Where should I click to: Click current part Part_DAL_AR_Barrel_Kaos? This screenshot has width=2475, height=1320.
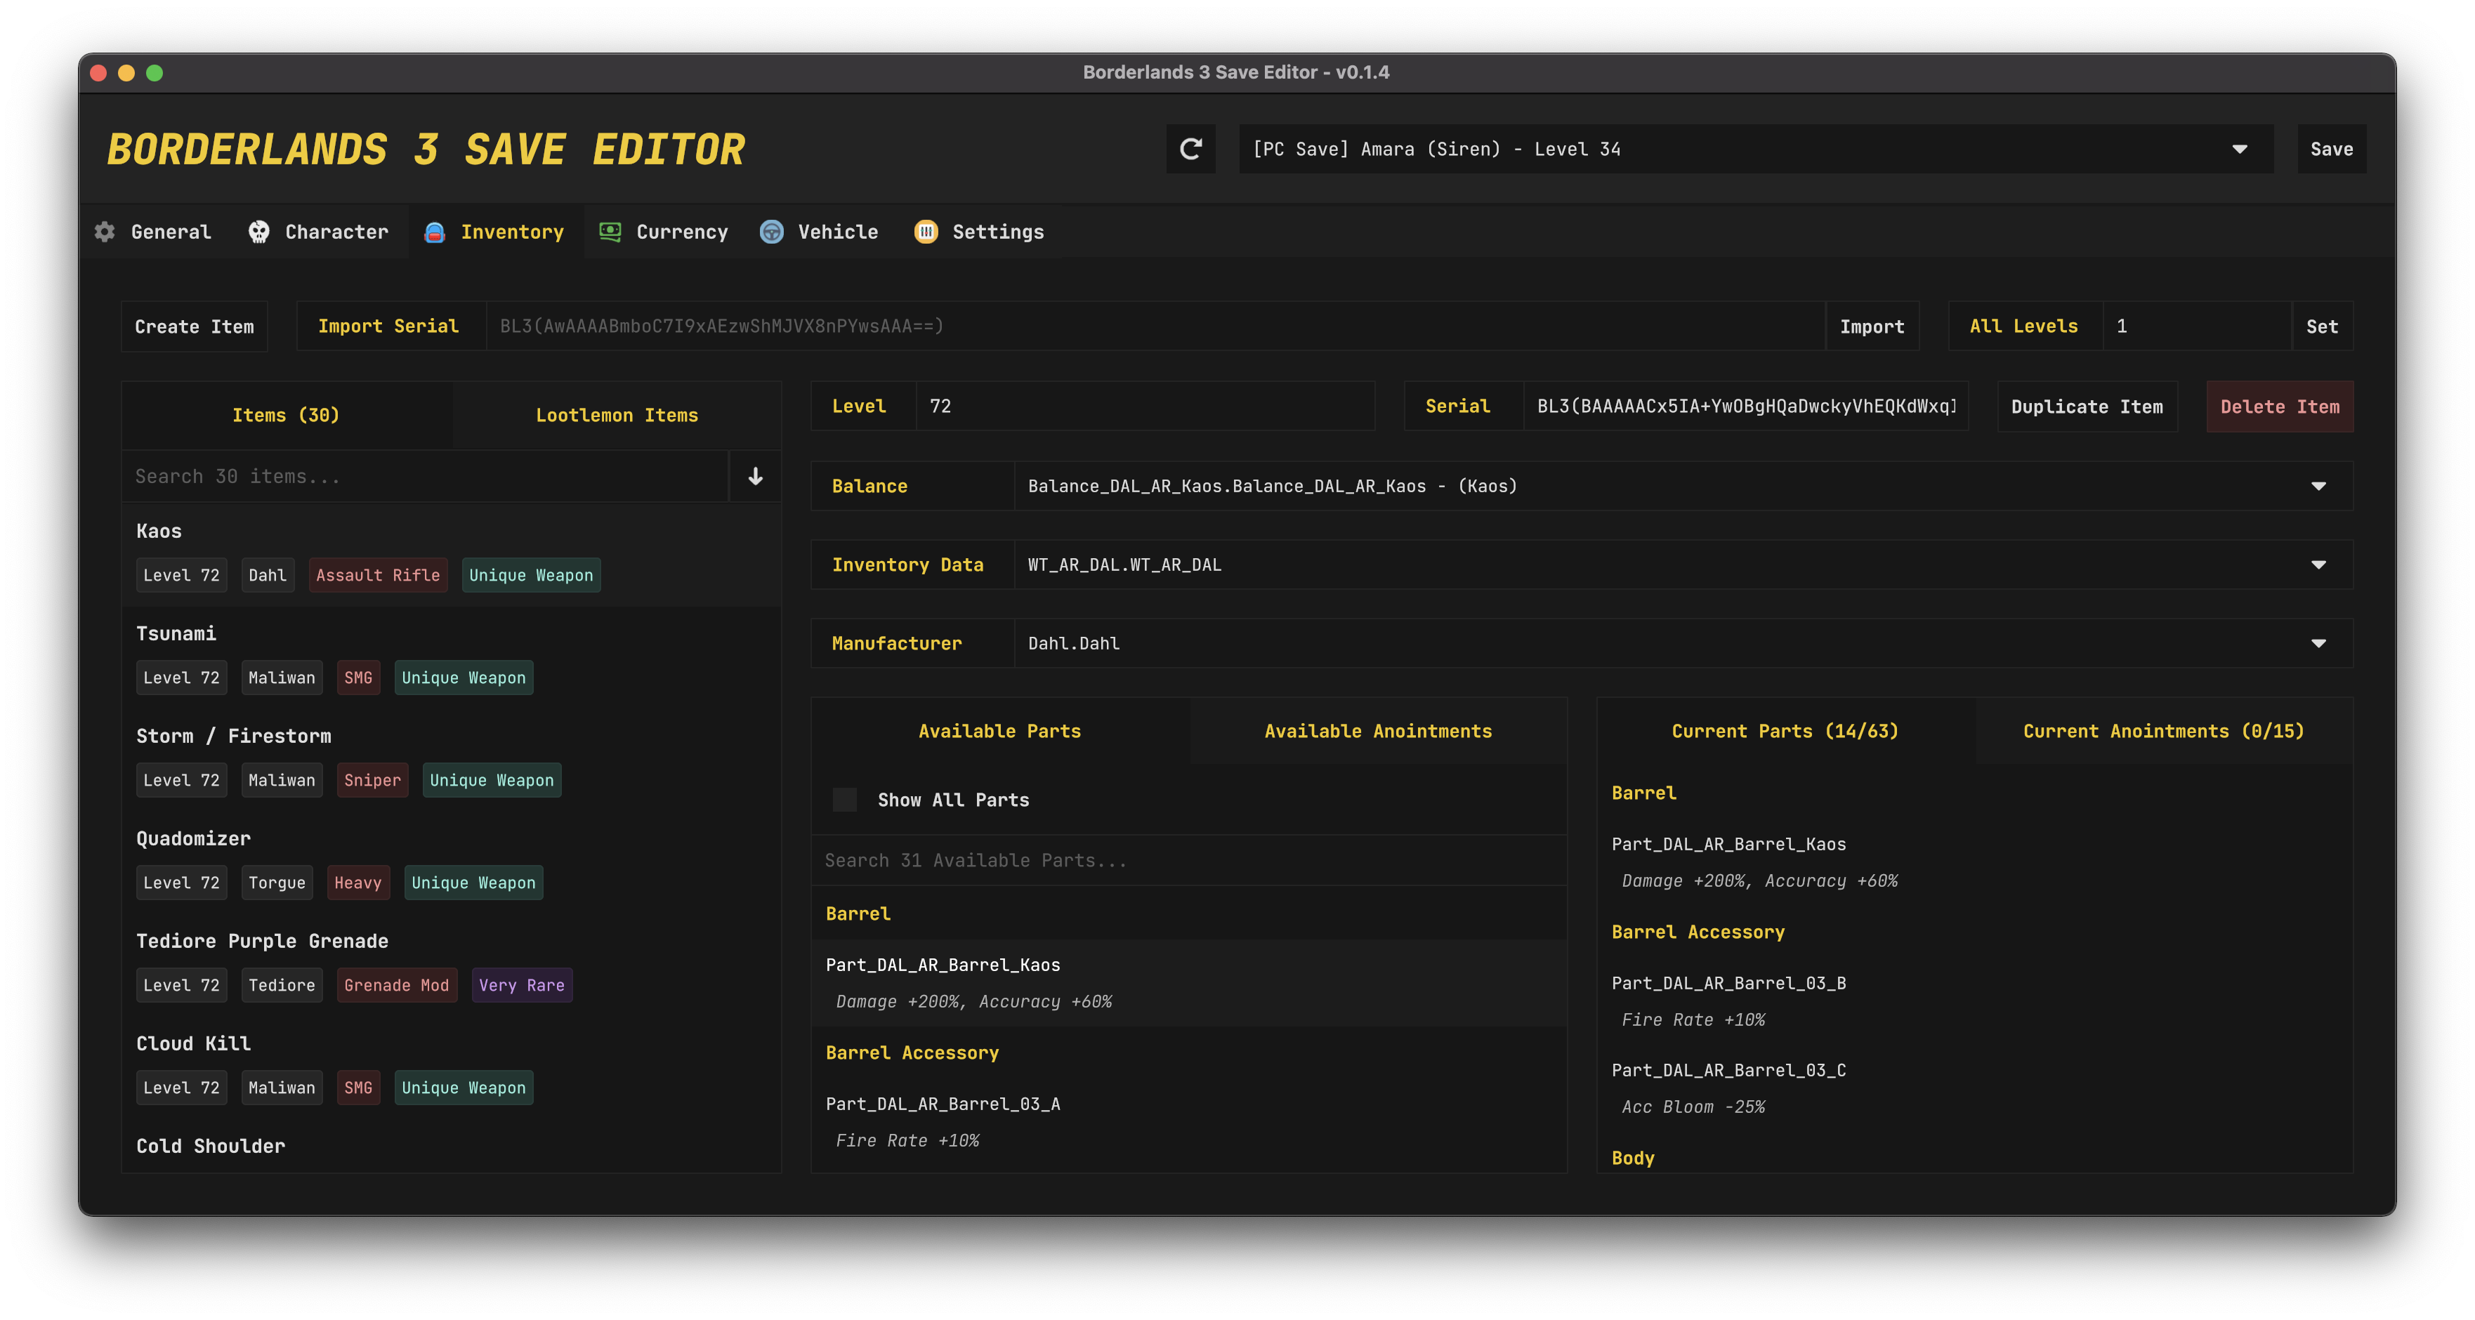(x=1976, y=862)
